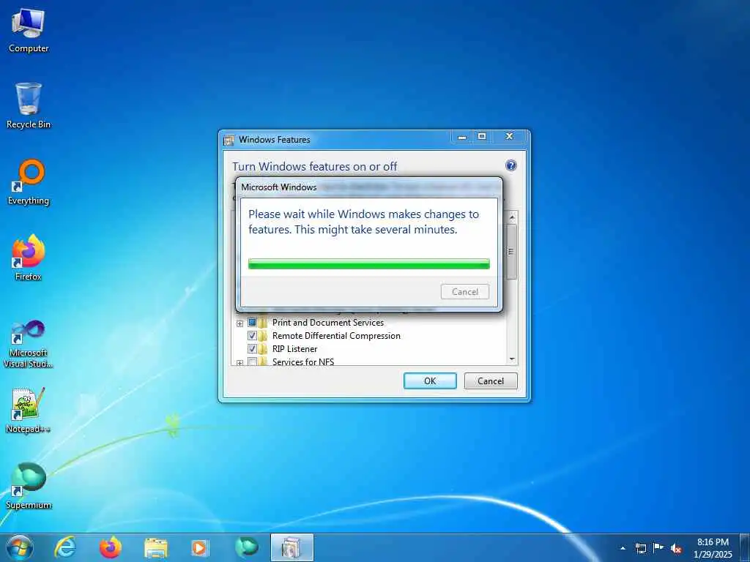This screenshot has height=562, width=750.
Task: Open the Windows Start menu orb
Action: click(x=20, y=547)
